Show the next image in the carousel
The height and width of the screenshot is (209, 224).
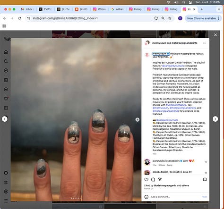point(138,120)
